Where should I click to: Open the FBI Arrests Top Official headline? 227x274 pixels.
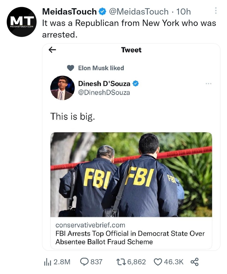(x=130, y=238)
